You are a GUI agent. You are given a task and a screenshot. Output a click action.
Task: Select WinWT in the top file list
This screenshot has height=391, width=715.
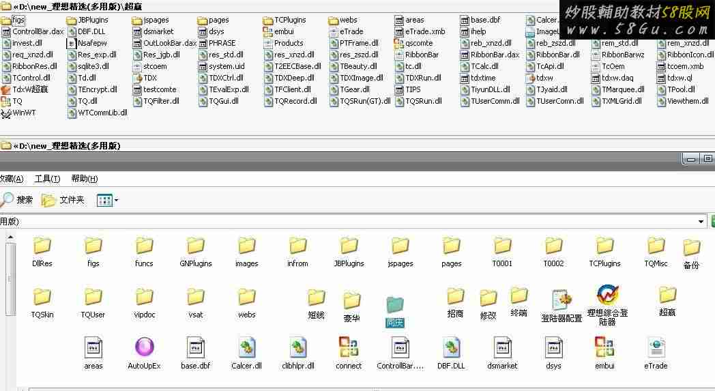tap(18, 113)
